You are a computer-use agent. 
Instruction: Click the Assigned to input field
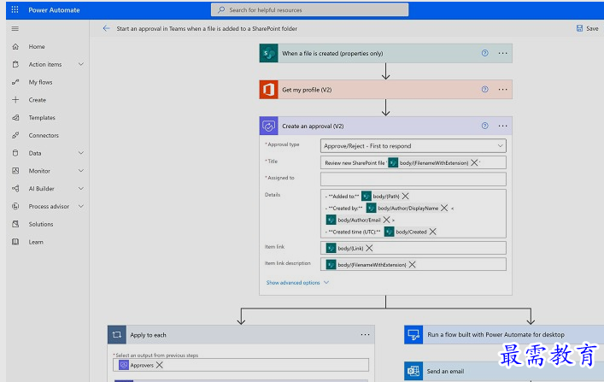click(x=413, y=179)
